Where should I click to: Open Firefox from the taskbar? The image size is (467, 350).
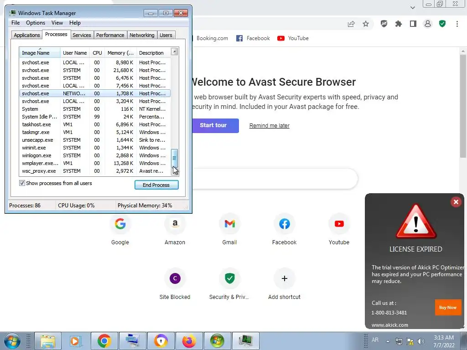[189, 341]
